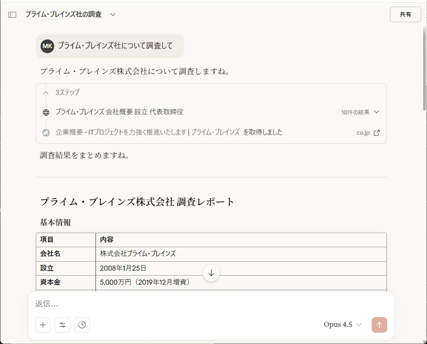Screen dimensions: 427x344
Task: Click the 内容 table header
Action: pyautogui.click(x=241, y=240)
